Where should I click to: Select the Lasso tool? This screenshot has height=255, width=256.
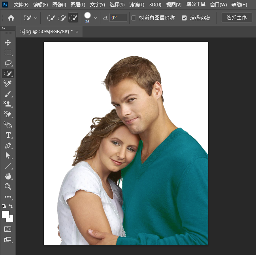[x=8, y=63]
